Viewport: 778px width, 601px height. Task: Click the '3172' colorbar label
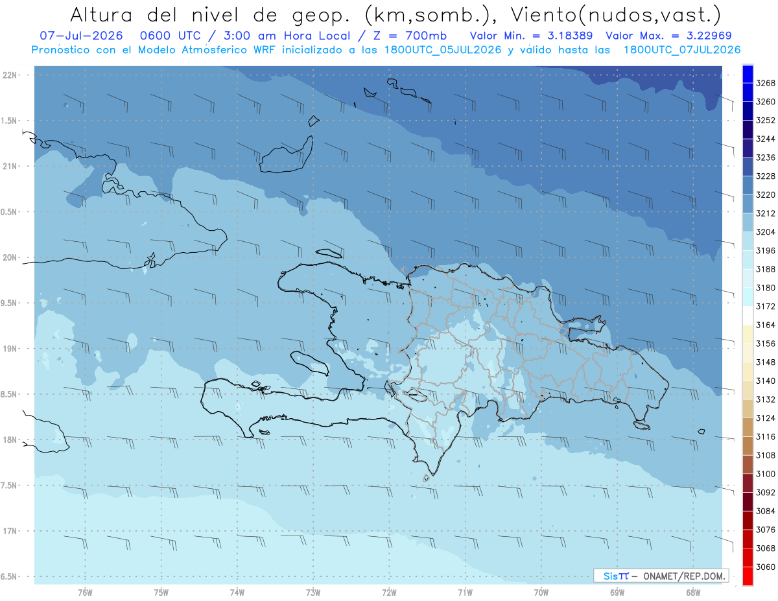pyautogui.click(x=766, y=307)
